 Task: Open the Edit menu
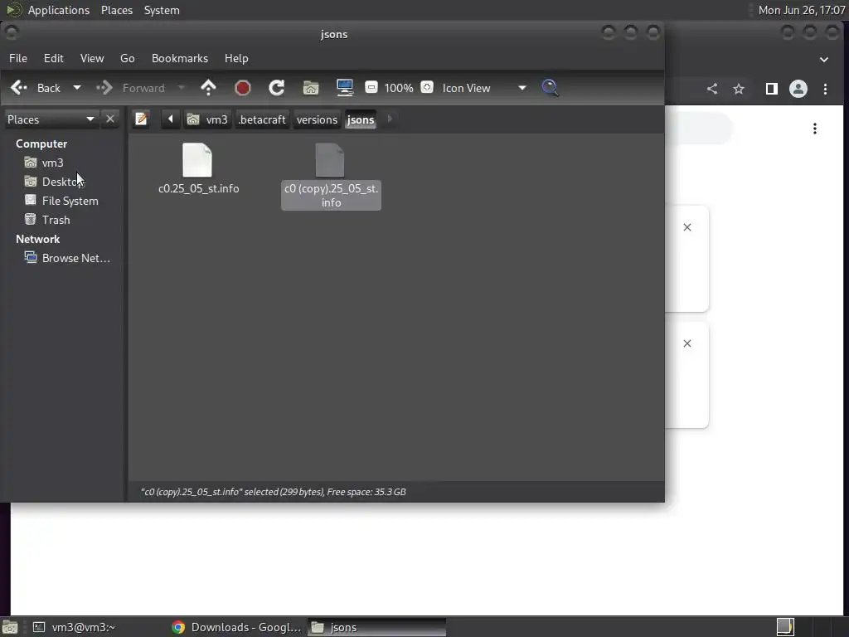point(54,58)
